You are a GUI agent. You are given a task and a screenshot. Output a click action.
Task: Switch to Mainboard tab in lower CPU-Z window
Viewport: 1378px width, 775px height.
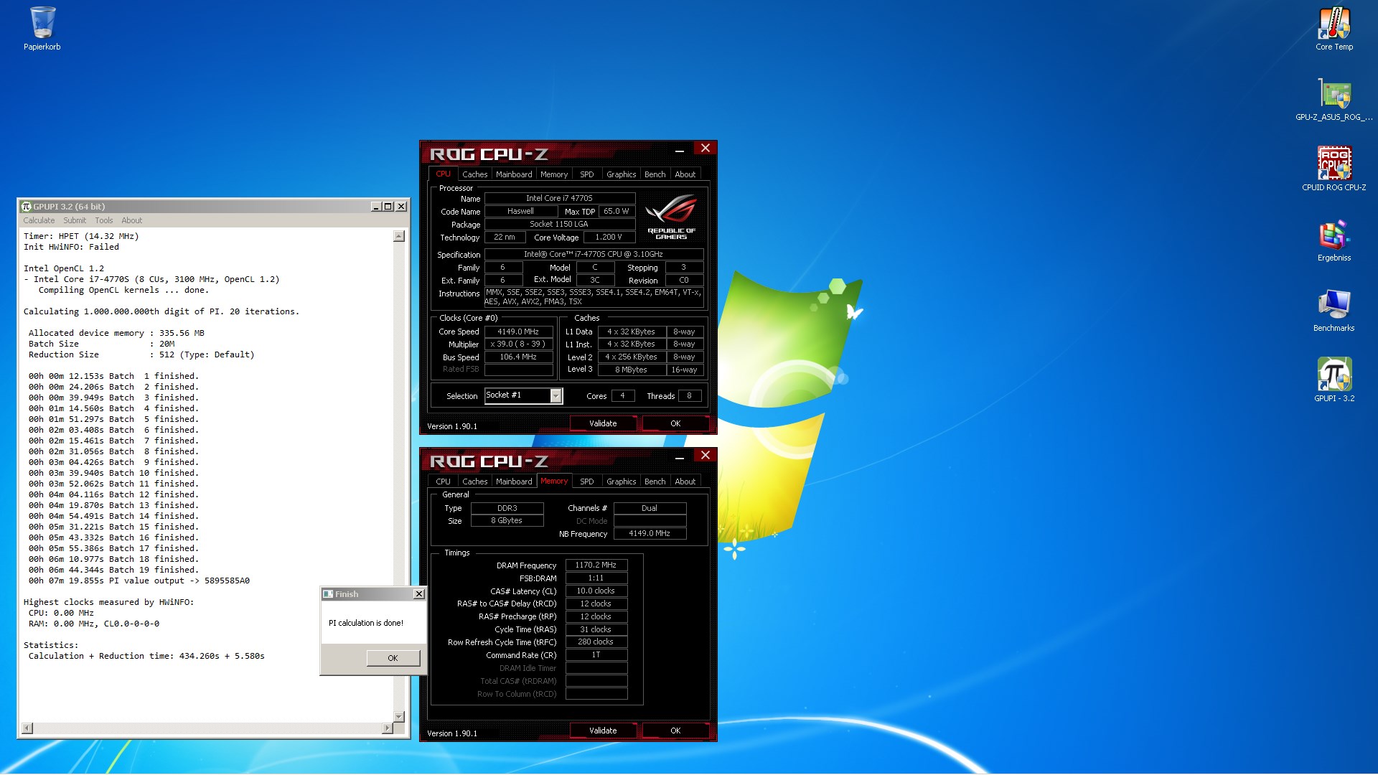click(514, 482)
